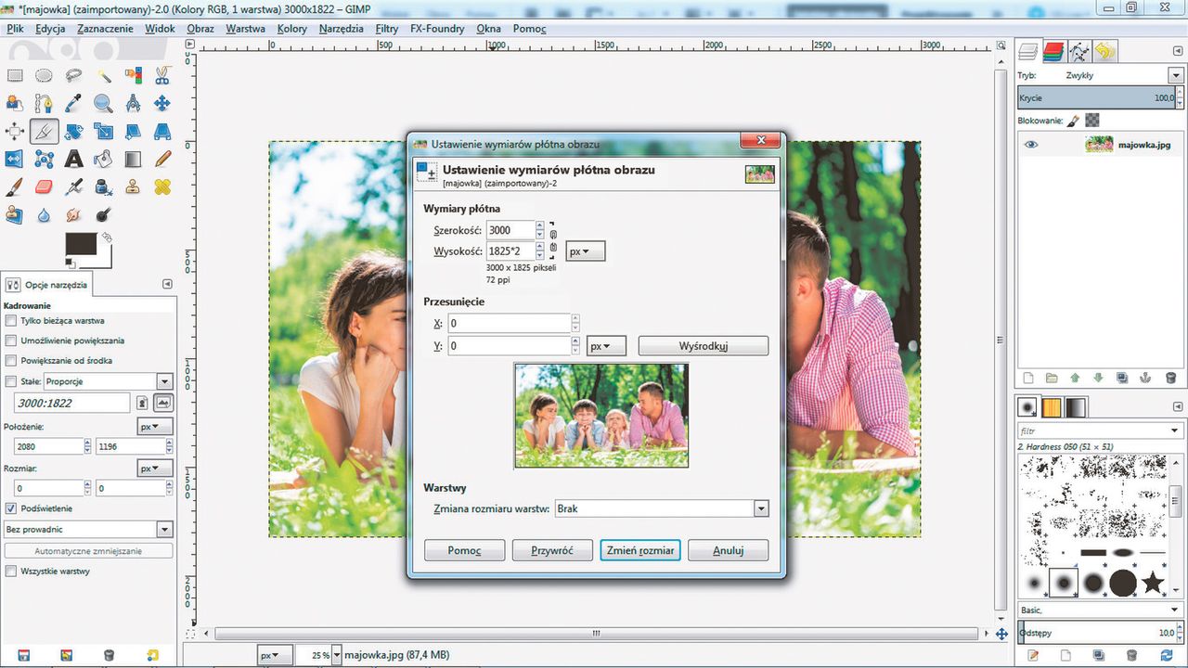
Task: Select the Select by Color tool
Action: click(134, 76)
